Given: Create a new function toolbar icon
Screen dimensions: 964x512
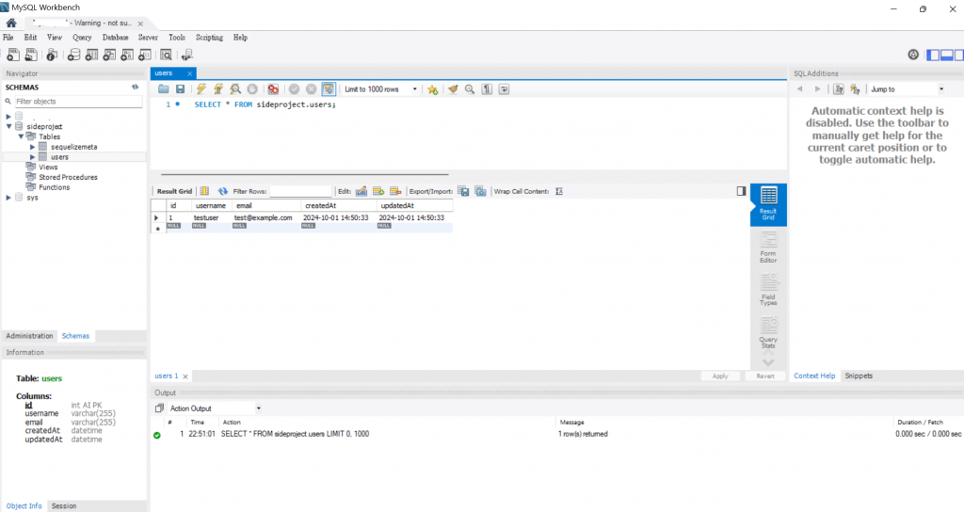Looking at the screenshot, I should (144, 56).
